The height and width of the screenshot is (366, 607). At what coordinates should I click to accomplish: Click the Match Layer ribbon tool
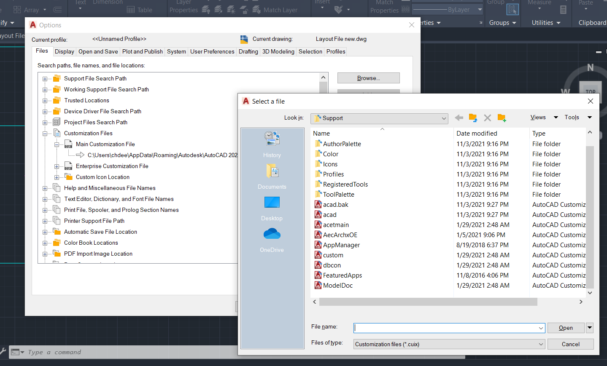coord(275,10)
